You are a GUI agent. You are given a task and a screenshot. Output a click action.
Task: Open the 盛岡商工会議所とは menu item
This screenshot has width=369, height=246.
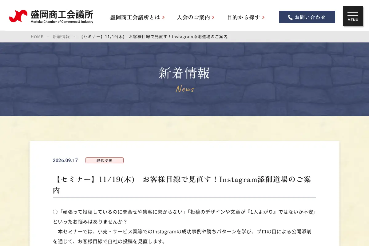pyautogui.click(x=137, y=17)
